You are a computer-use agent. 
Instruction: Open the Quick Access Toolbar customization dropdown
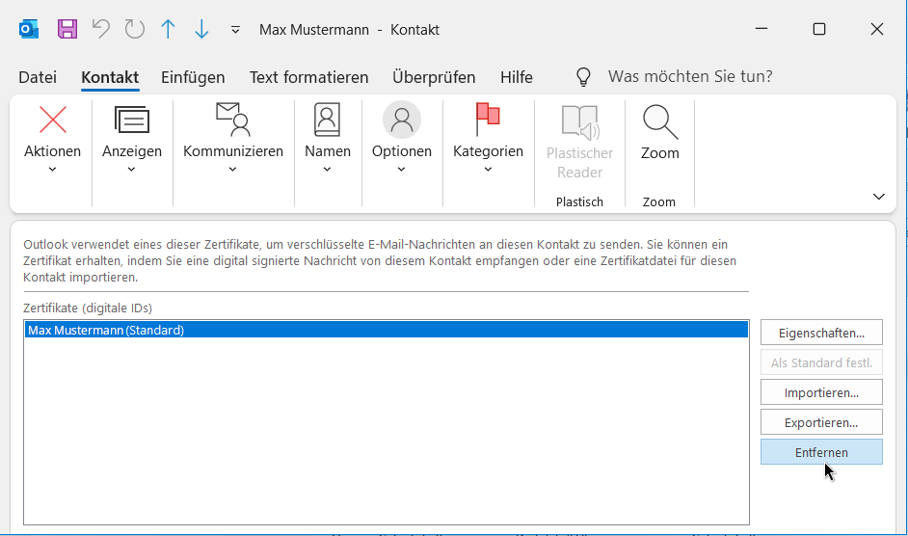point(235,30)
